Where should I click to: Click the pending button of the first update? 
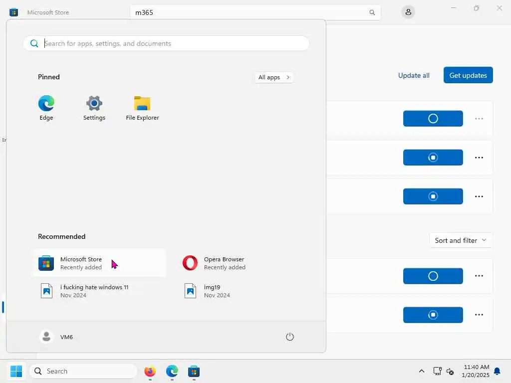tap(433, 119)
